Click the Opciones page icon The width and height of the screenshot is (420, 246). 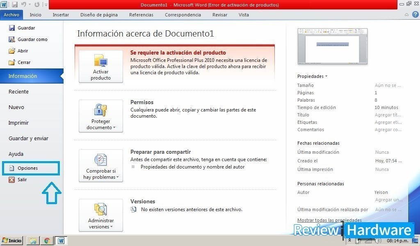tap(11, 168)
